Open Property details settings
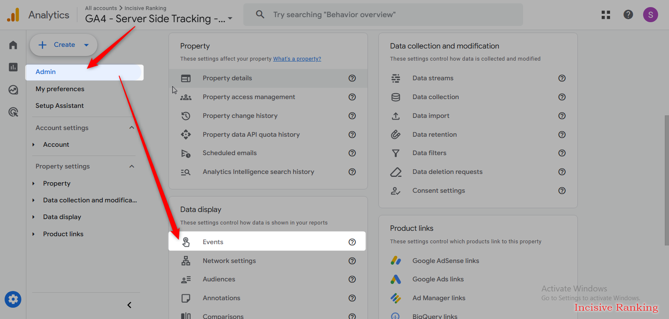 tap(268, 78)
